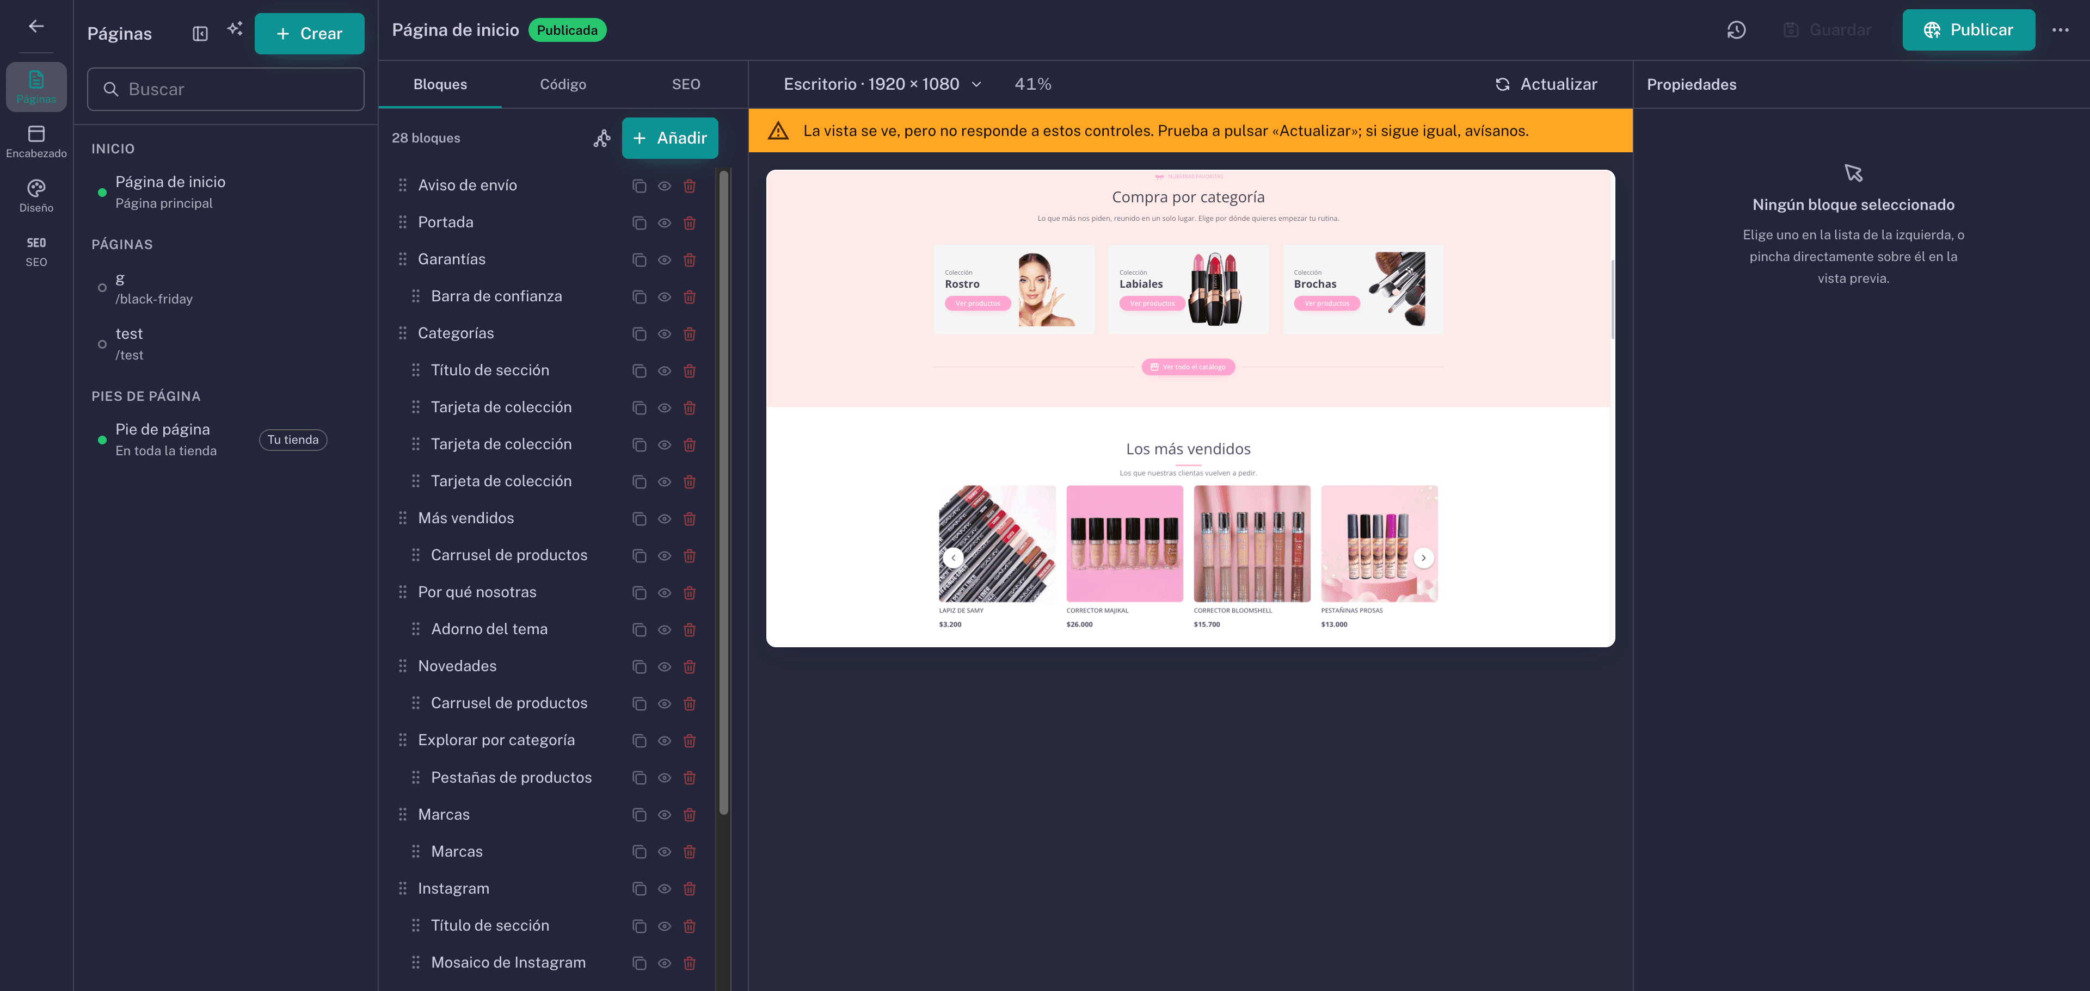
Task: Click the Publicada status badge
Action: tap(567, 30)
